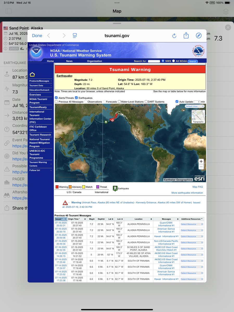234x312 pixels.
Task: Tap Done to close the browser
Action: [x=37, y=36]
